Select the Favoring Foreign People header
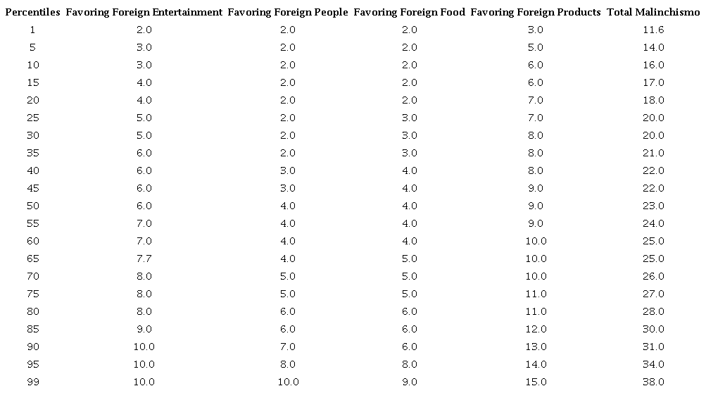 pyautogui.click(x=288, y=12)
